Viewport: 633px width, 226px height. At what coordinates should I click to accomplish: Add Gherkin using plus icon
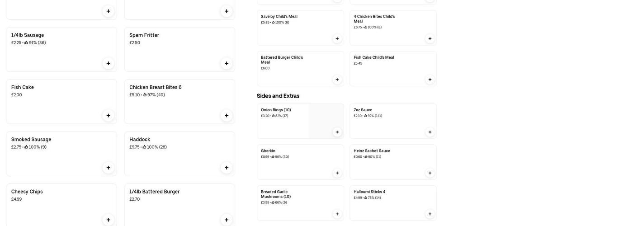[x=337, y=173]
